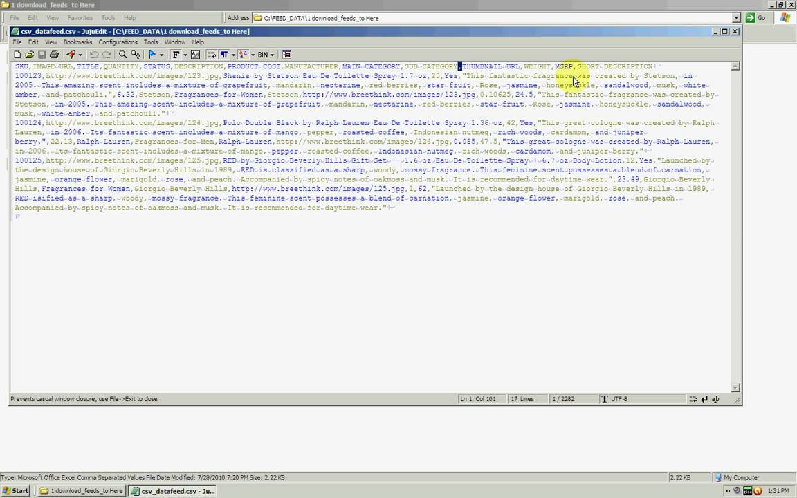Viewport: 797px width, 498px height.
Task: Expand bookmark flag dropdown arrow
Action: [x=161, y=55]
